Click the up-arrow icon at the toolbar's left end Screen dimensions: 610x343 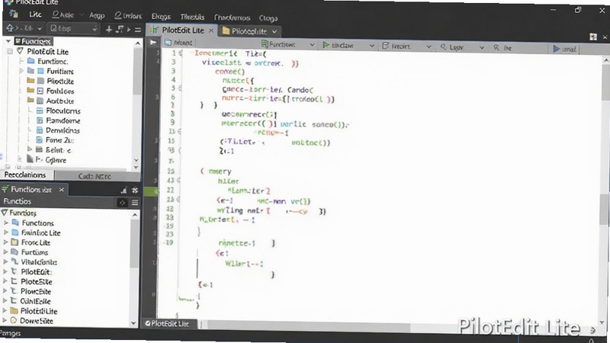[x=10, y=28]
